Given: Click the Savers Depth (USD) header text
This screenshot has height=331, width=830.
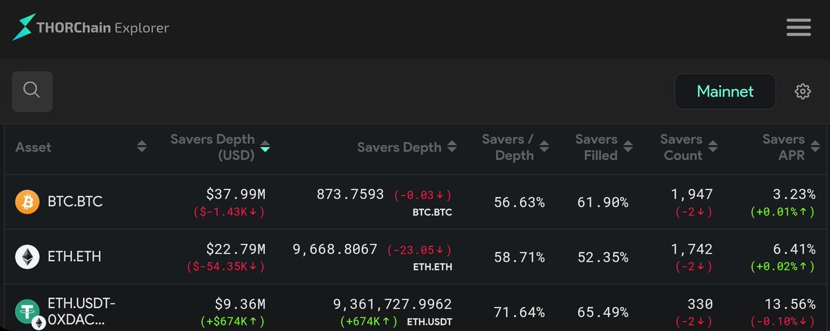Looking at the screenshot, I should pyautogui.click(x=212, y=147).
